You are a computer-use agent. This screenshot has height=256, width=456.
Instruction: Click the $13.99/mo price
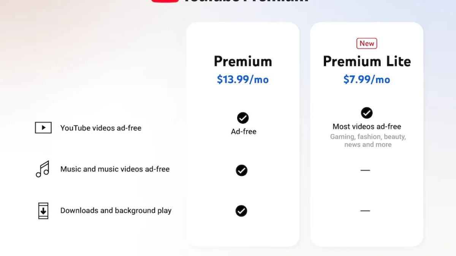click(243, 80)
